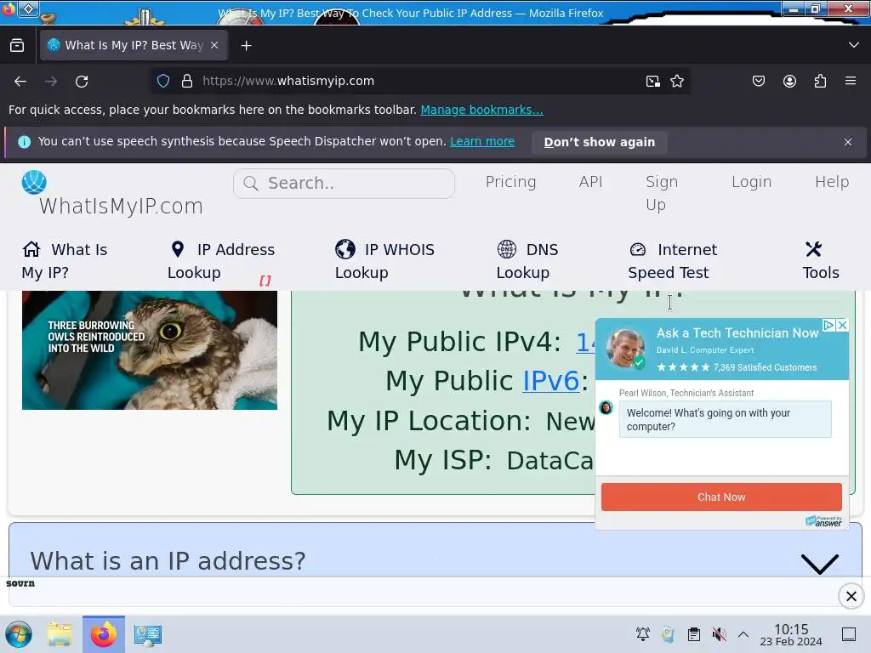Click the site Search field
This screenshot has height=653, width=871.
344,184
